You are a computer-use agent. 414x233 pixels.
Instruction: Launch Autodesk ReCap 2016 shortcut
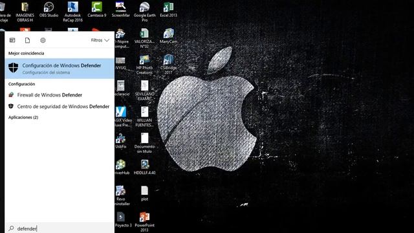click(x=73, y=12)
